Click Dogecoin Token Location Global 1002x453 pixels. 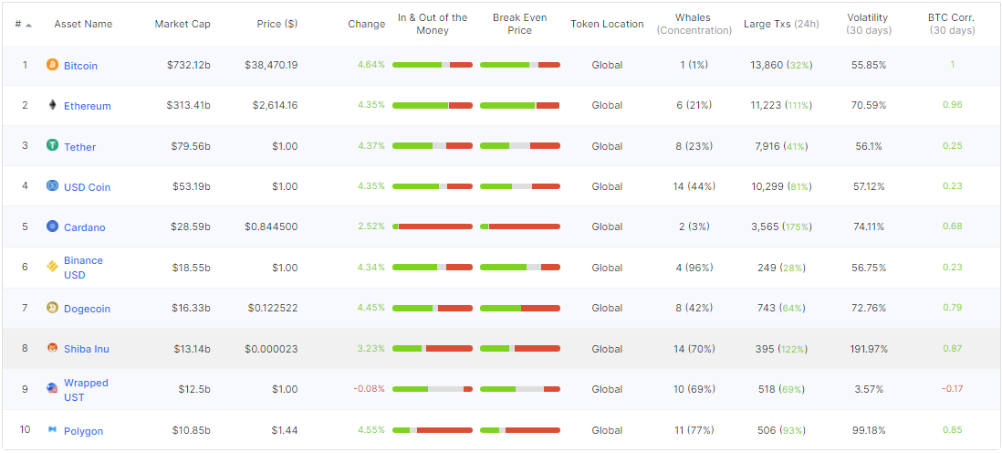[x=607, y=308]
